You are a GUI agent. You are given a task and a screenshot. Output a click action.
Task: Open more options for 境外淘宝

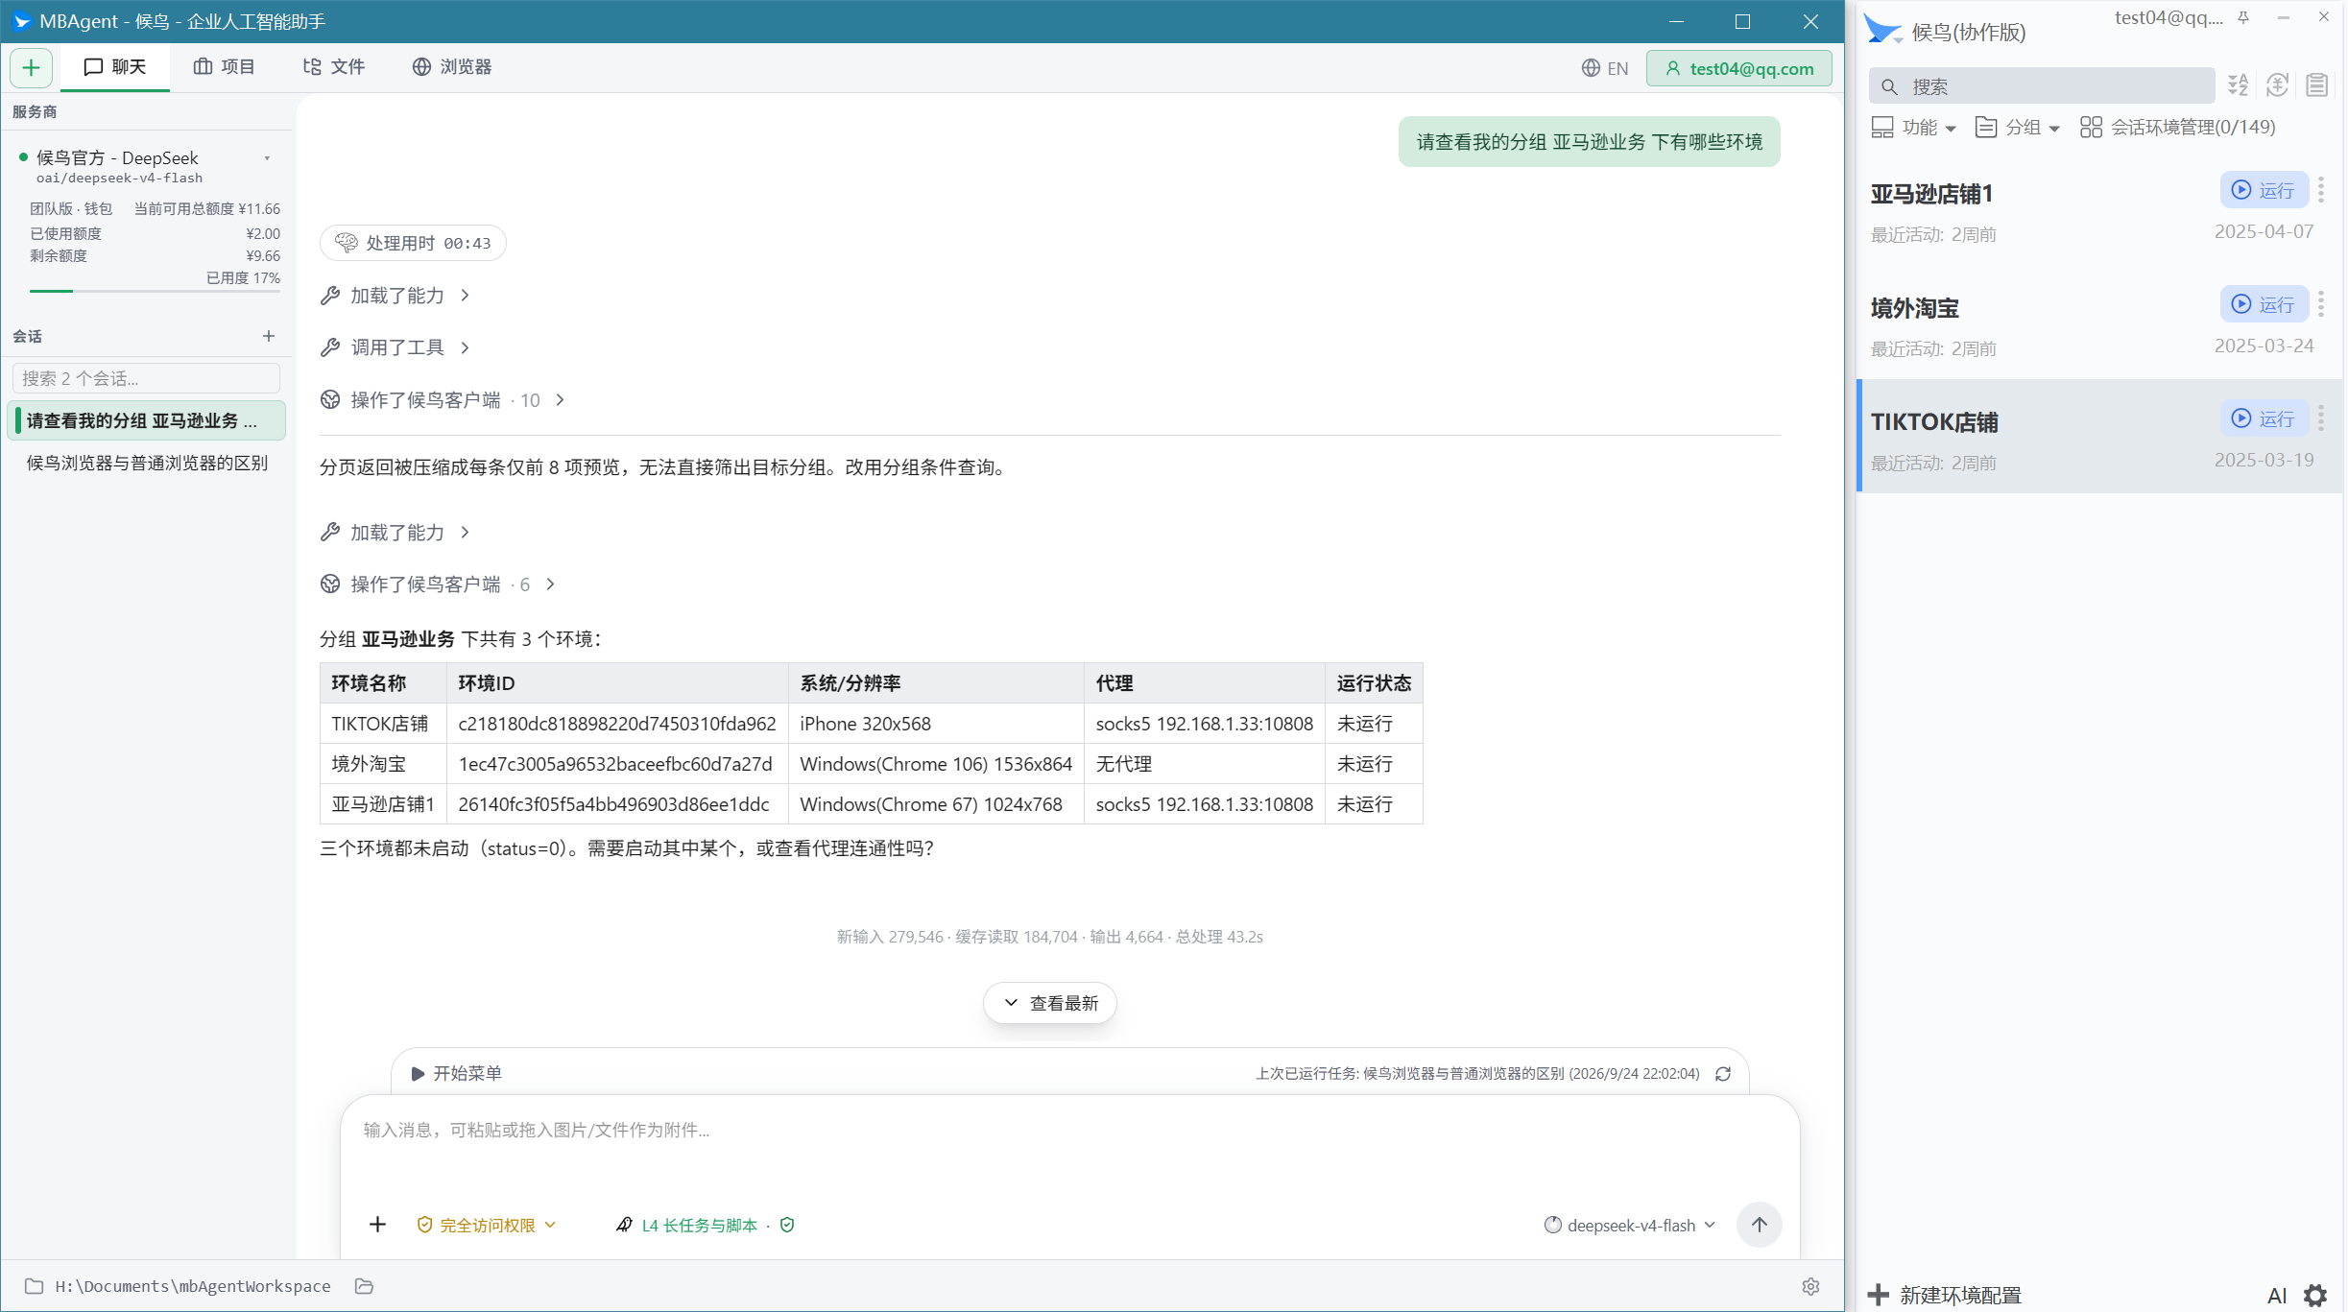[2321, 304]
